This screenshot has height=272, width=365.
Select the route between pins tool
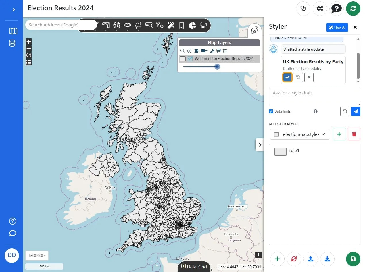160,25
